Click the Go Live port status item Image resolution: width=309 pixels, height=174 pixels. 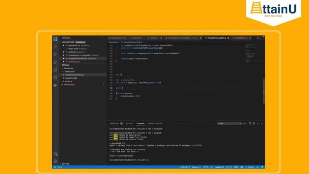[x=232, y=167]
